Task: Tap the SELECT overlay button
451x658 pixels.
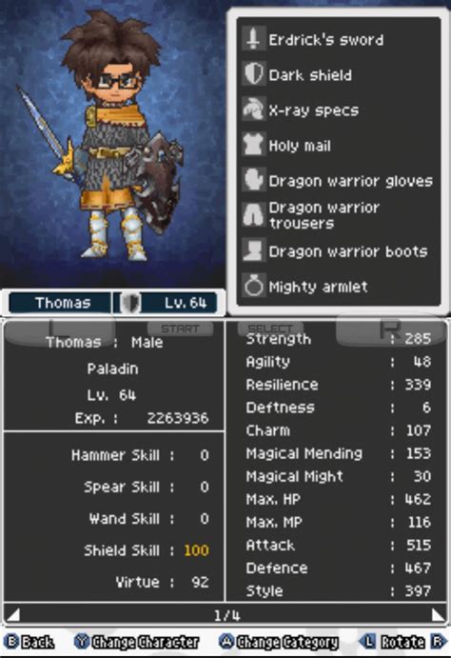Action: coord(270,329)
